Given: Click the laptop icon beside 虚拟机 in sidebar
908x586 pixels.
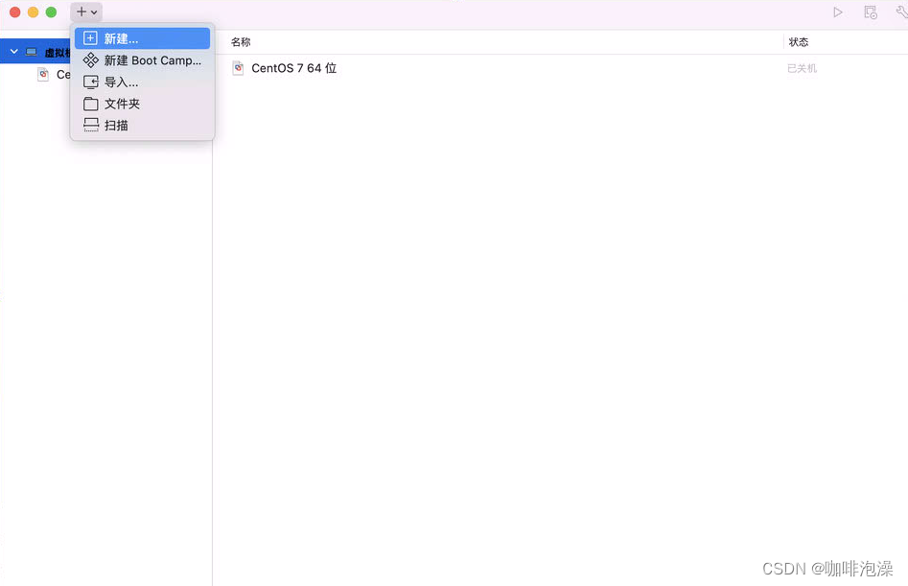Looking at the screenshot, I should click(32, 52).
